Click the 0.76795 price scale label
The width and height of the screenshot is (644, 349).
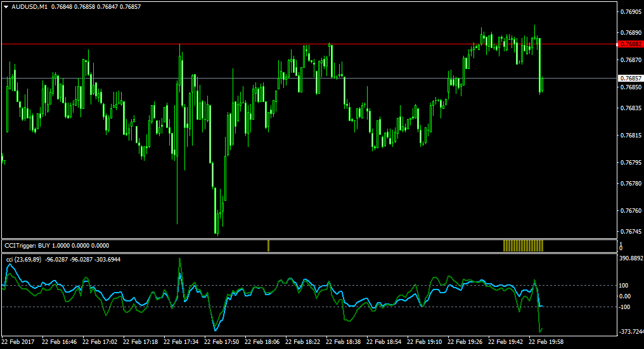pyautogui.click(x=631, y=163)
